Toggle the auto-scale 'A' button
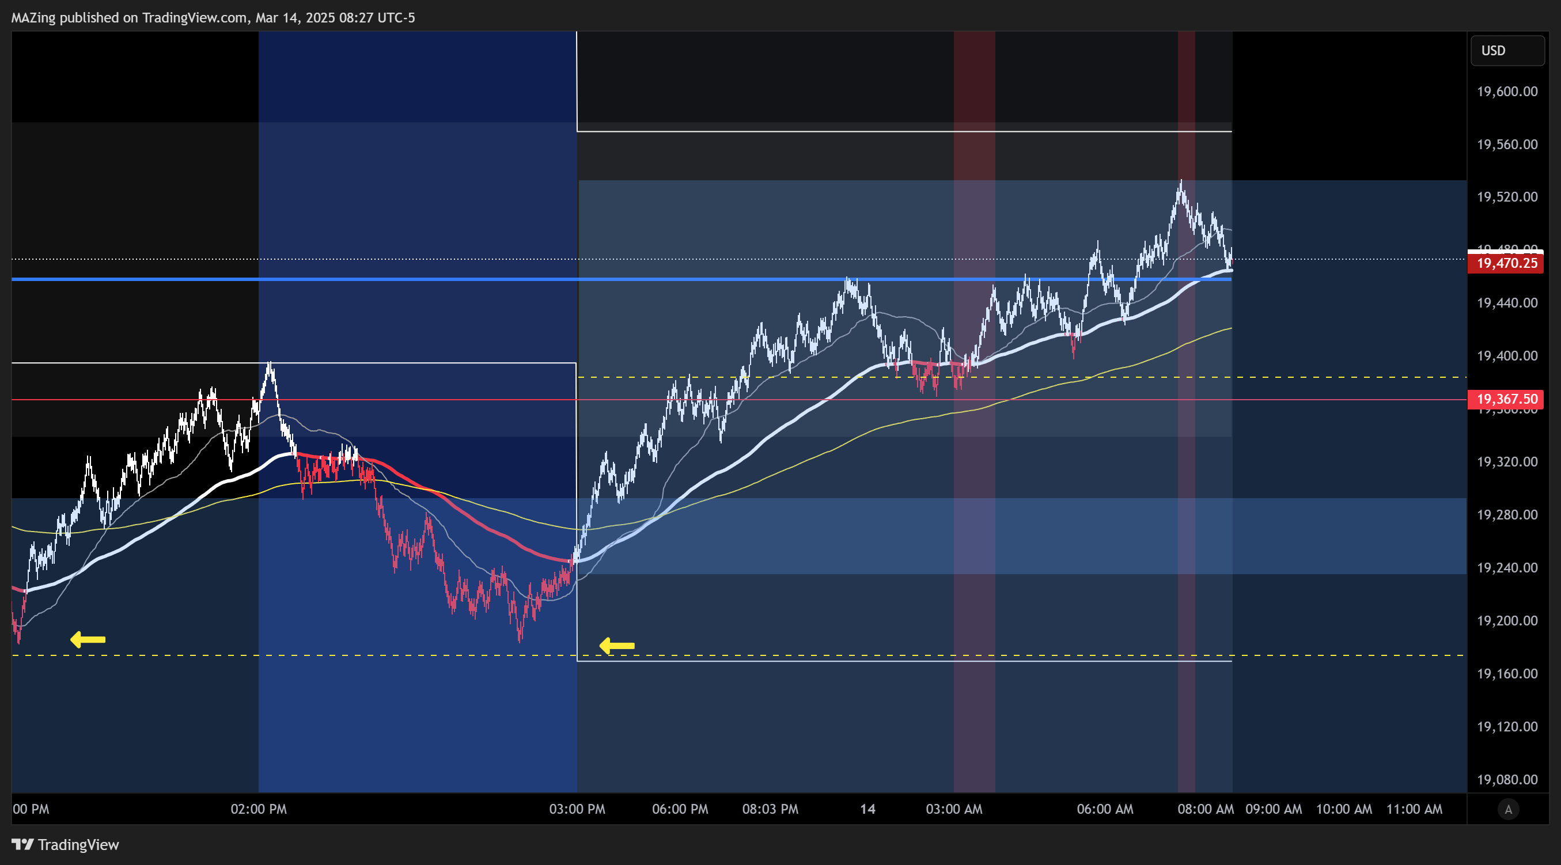Image resolution: width=1561 pixels, height=865 pixels. (1508, 809)
